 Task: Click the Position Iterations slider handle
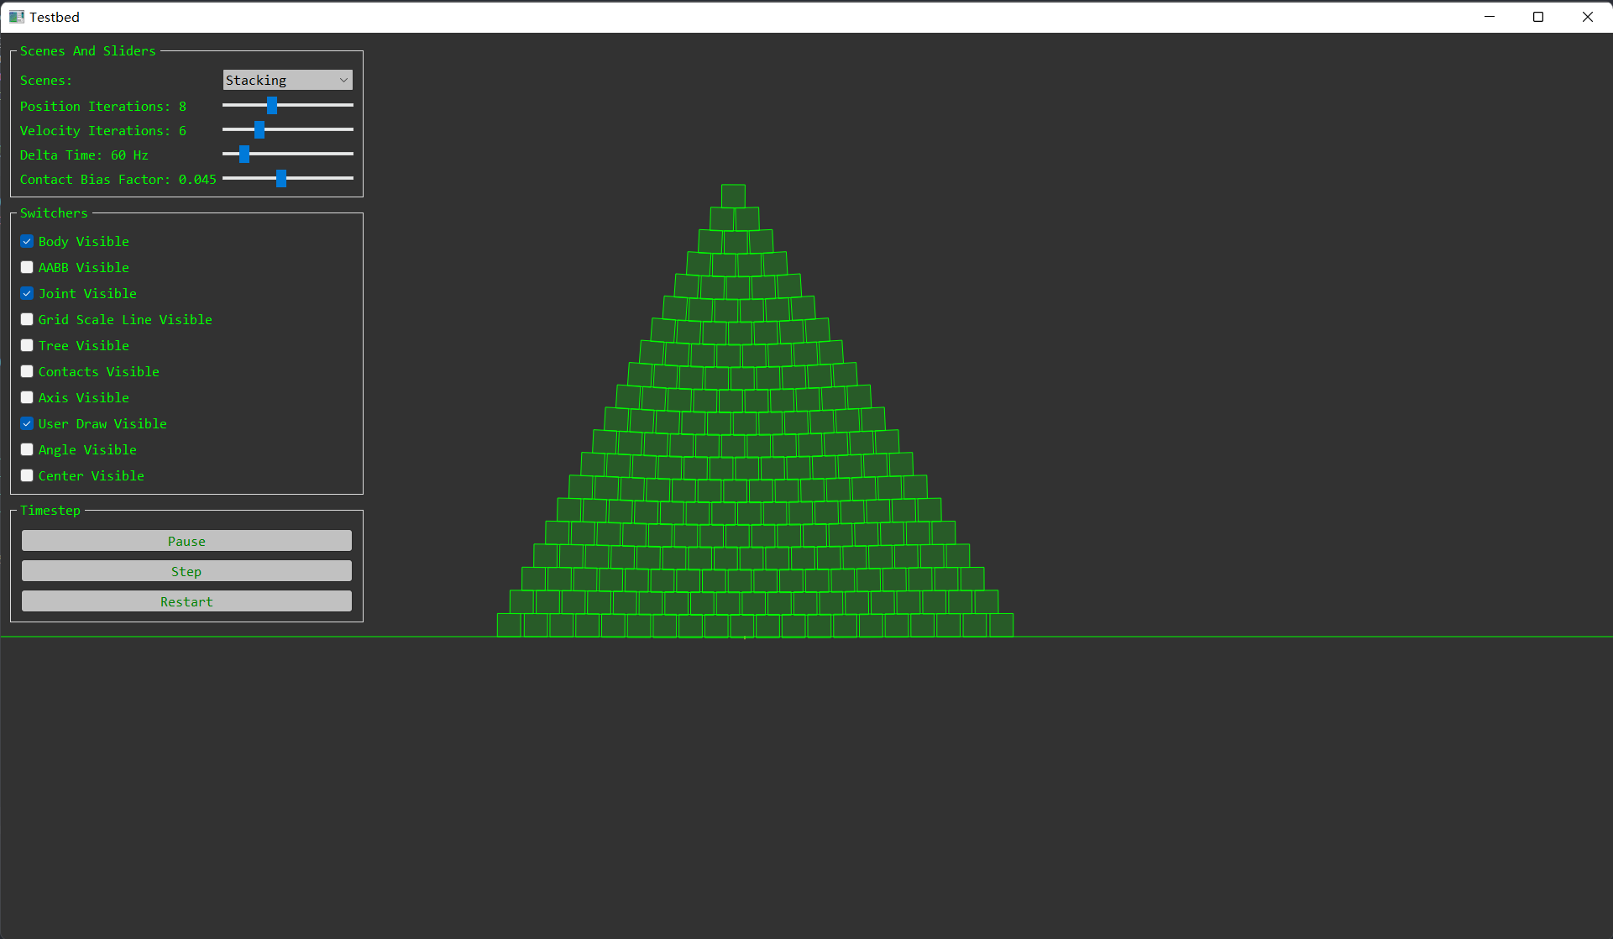pyautogui.click(x=271, y=105)
